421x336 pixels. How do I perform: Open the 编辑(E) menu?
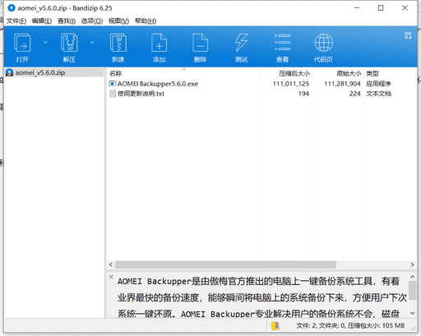tap(42, 21)
